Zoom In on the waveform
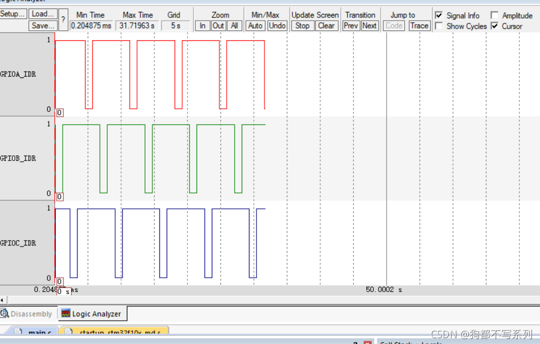Viewport: 540px width, 344px height. [202, 26]
